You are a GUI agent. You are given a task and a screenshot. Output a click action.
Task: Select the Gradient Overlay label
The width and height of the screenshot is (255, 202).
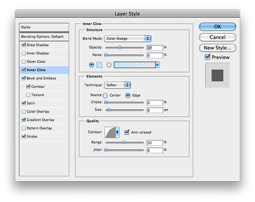(40, 120)
